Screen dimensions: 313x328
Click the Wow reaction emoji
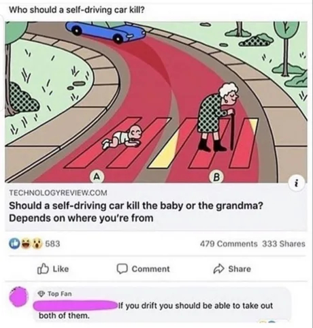click(x=37, y=244)
